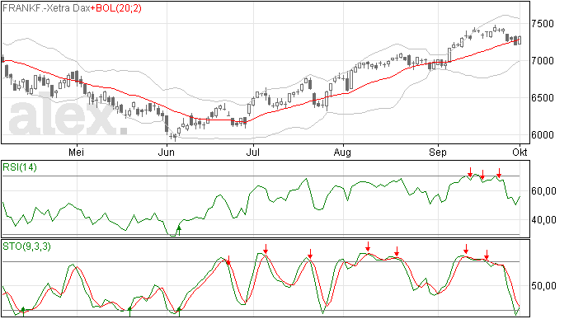Click the green RSI buy arrow in June
Screen dimensions: 569x319
(x=179, y=230)
